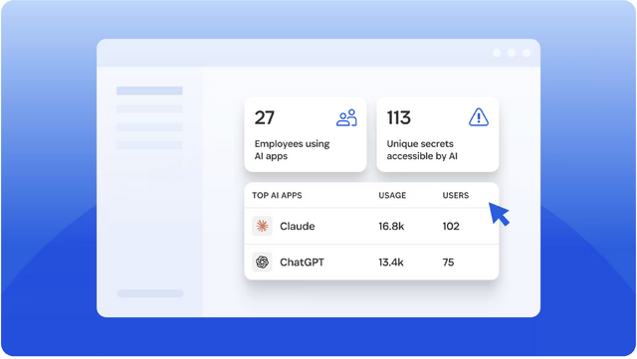637x359 pixels.
Task: Select the Claude row name
Action: pos(297,226)
